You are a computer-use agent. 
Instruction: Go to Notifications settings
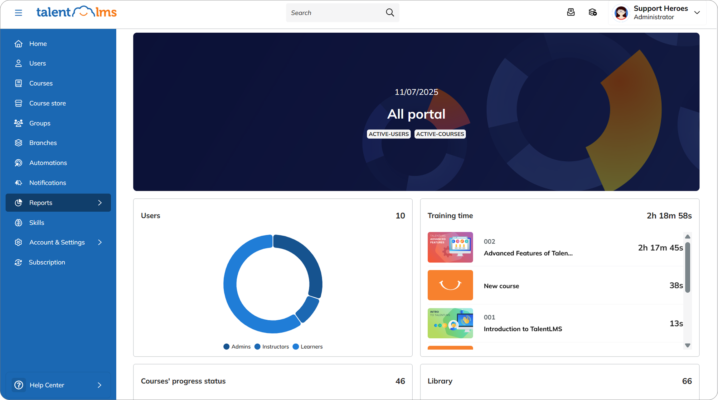click(58, 183)
